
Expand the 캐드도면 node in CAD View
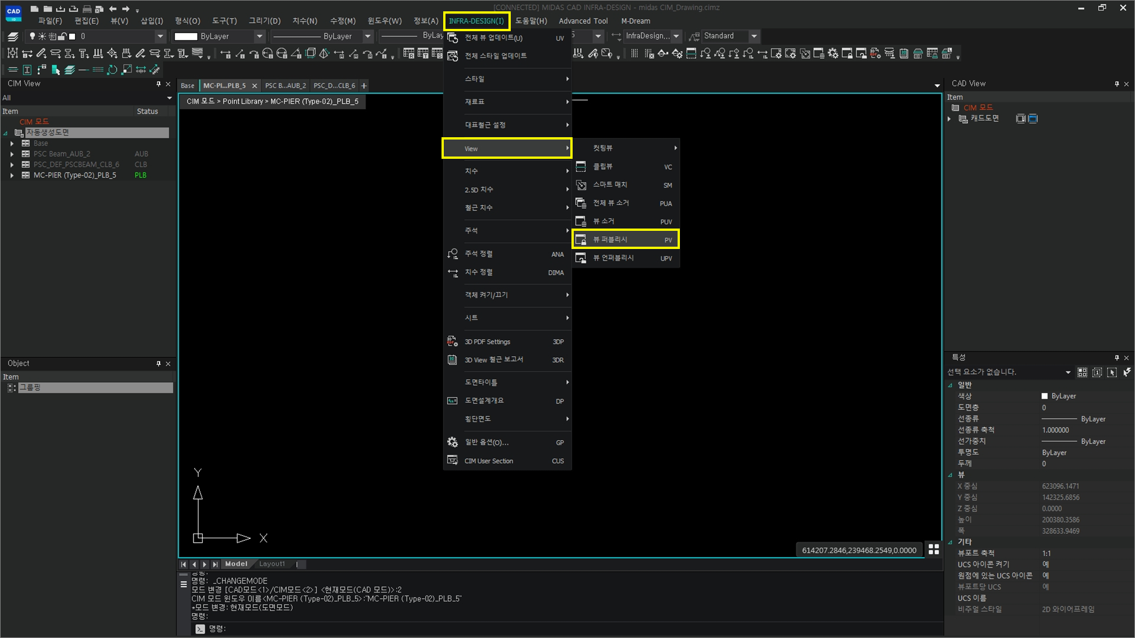click(949, 119)
